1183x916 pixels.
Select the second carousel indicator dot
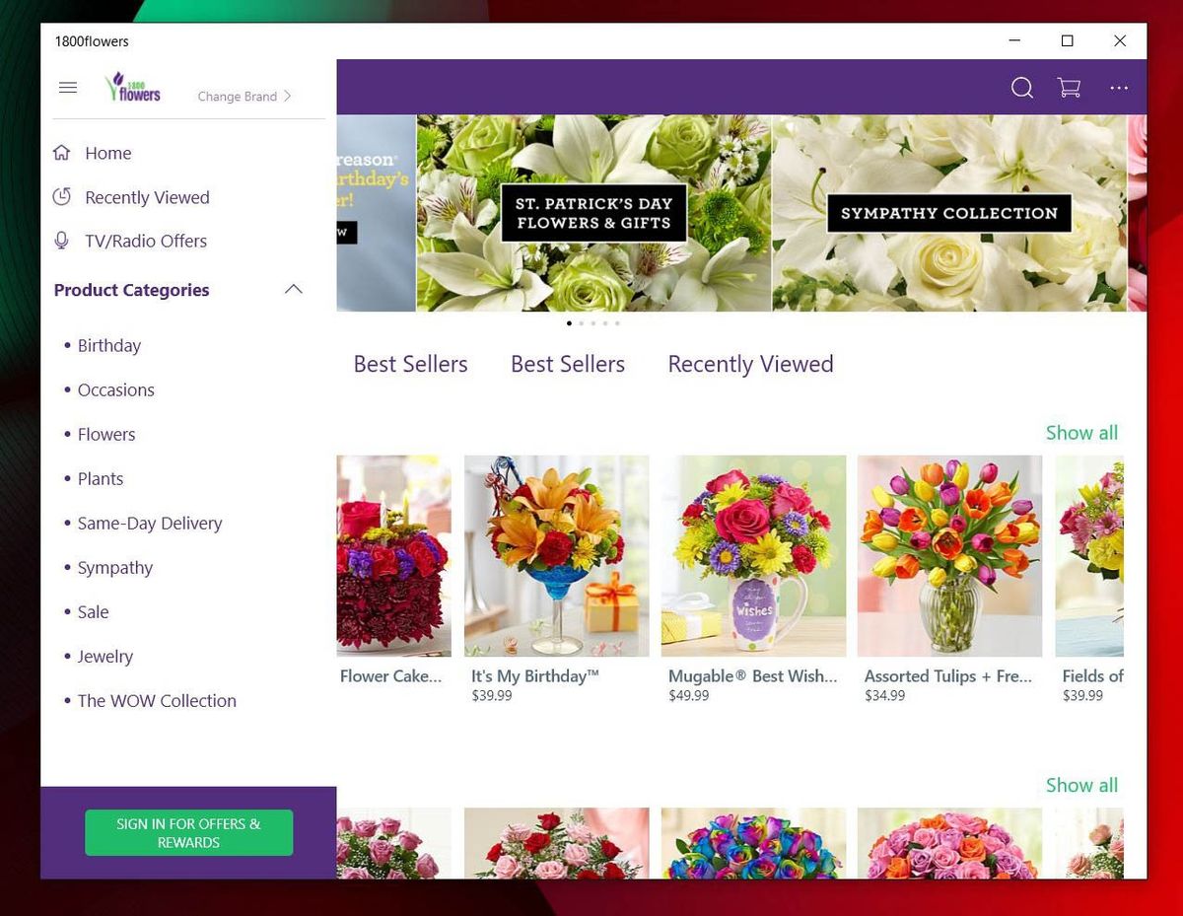(x=581, y=322)
